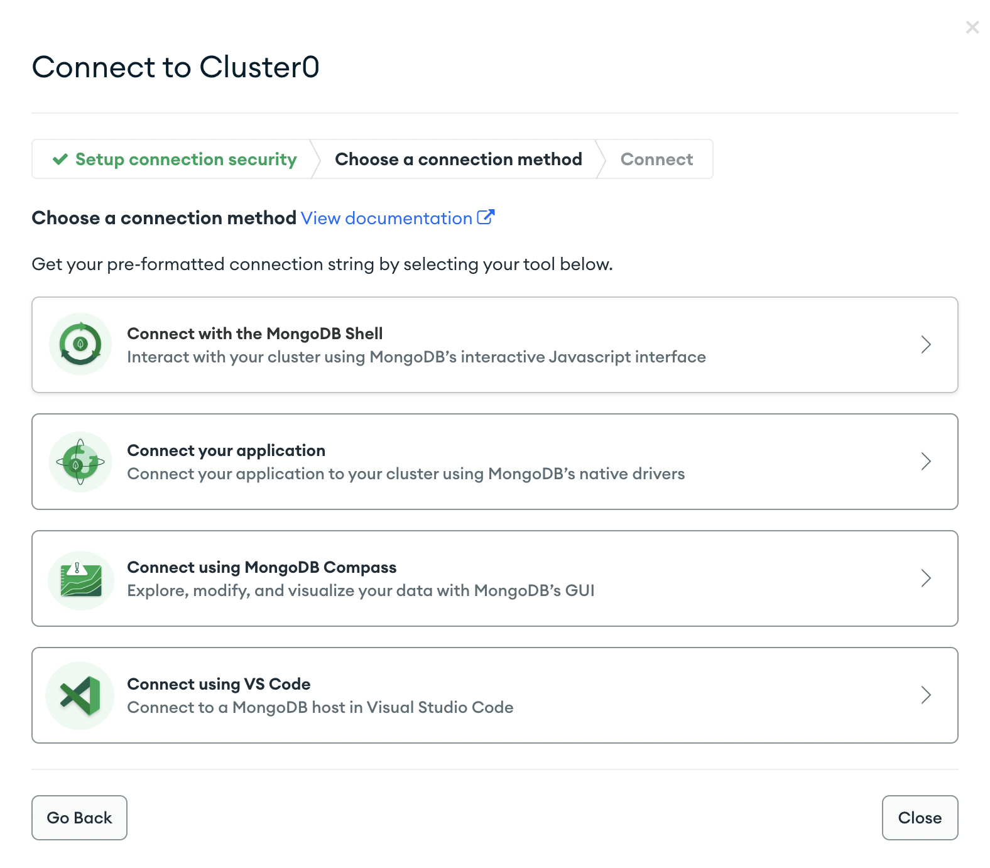990x868 pixels.
Task: Choose Connect using VS Code title
Action: (219, 684)
